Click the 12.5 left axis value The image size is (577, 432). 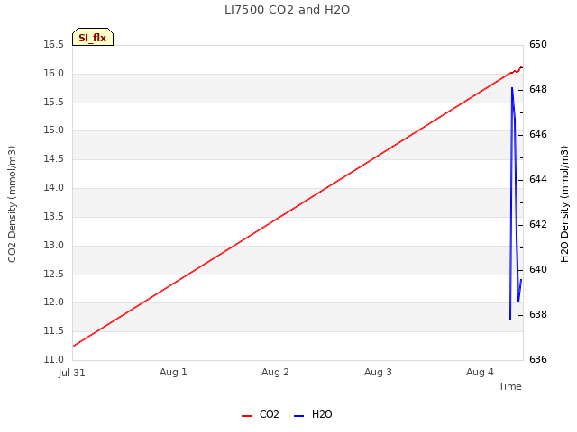[54, 274]
